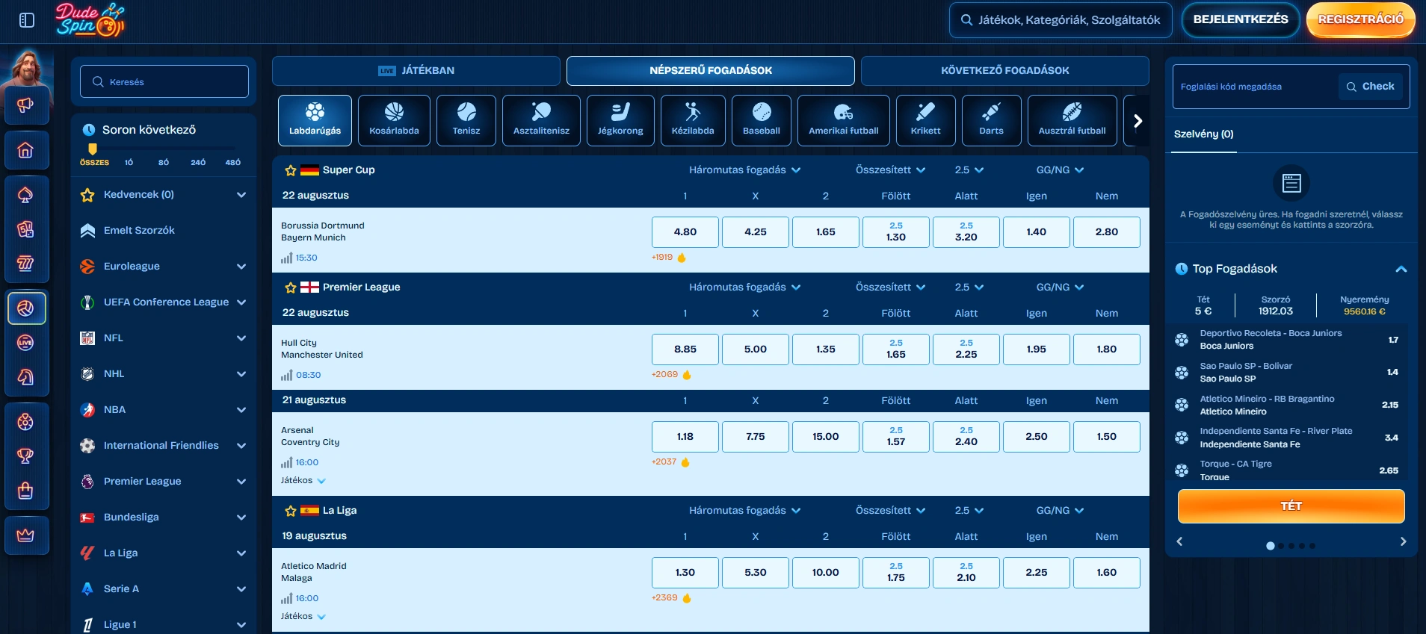Viewport: 1426px width, 634px height.
Task: Open the megaphone promotions icon in sidebar
Action: point(25,105)
